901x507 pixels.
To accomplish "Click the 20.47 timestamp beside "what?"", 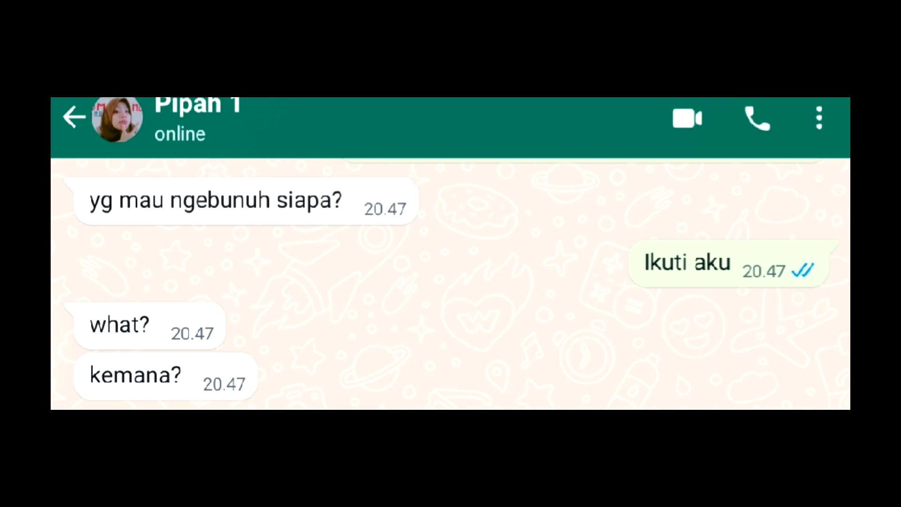I will point(192,334).
